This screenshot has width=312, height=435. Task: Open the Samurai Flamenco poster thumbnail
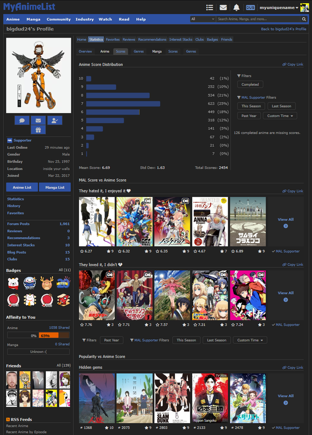click(248, 222)
